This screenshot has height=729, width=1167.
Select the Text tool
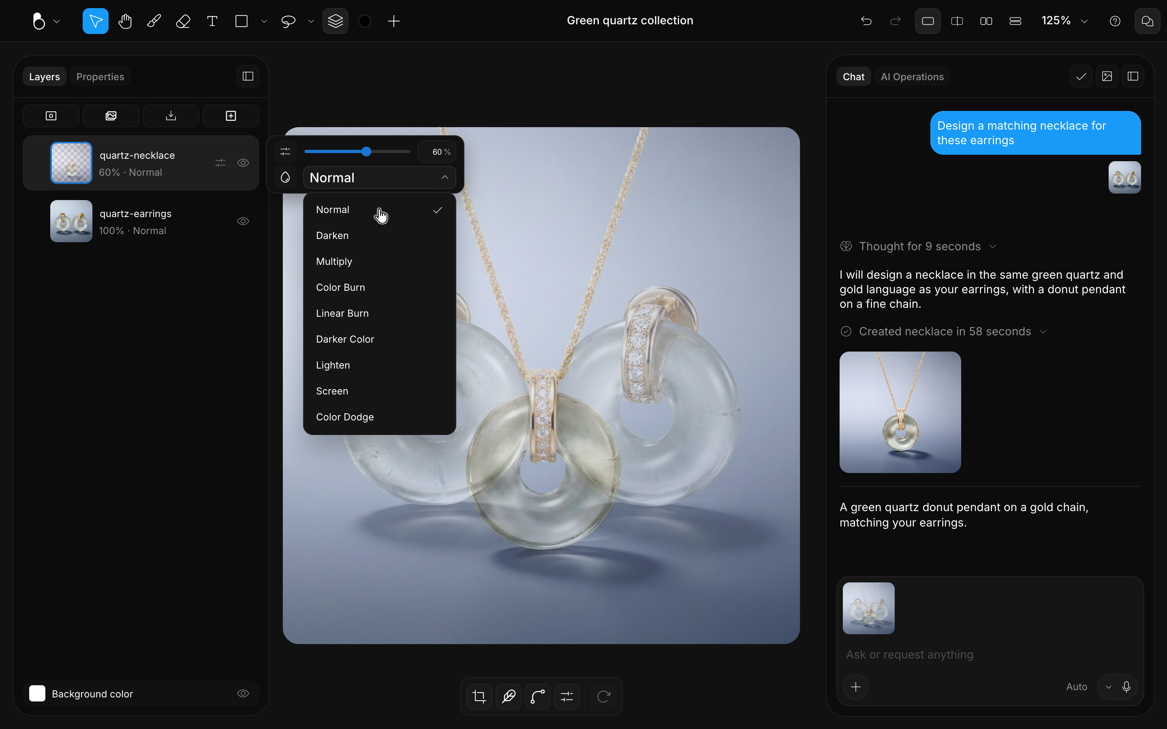click(212, 21)
